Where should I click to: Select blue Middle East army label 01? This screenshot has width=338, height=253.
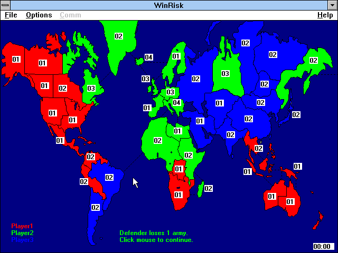[x=200, y=121]
